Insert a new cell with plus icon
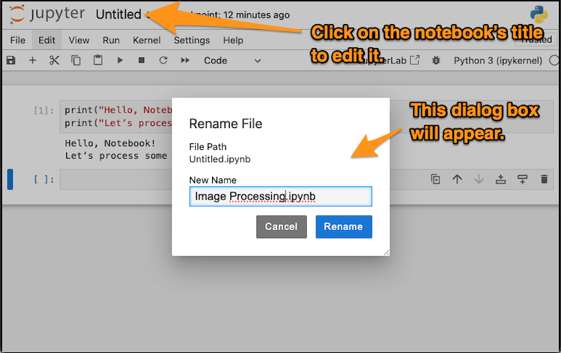 click(33, 60)
